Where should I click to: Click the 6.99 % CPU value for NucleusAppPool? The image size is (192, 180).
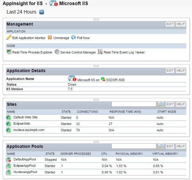107,172
